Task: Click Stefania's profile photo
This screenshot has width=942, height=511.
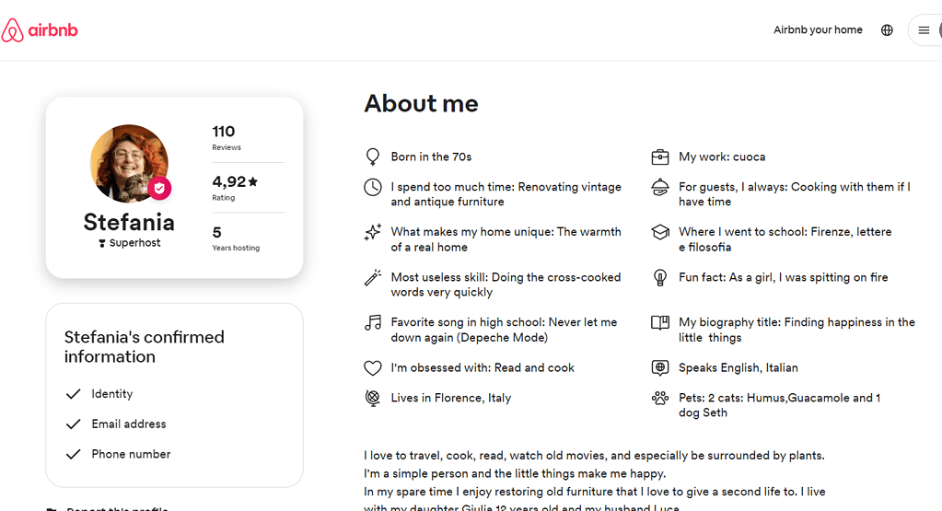Action: pyautogui.click(x=129, y=163)
